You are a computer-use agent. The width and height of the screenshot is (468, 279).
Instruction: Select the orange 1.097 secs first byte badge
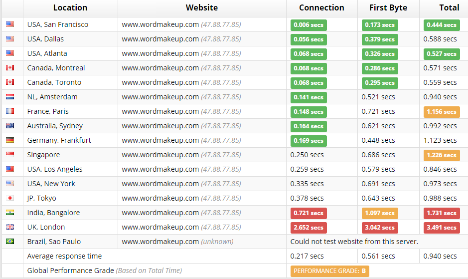coord(380,213)
